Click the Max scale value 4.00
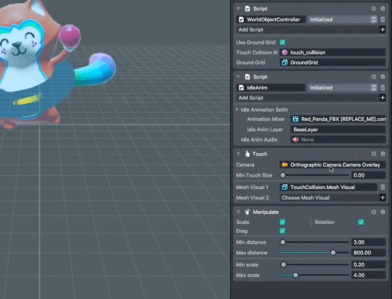 coord(368,275)
